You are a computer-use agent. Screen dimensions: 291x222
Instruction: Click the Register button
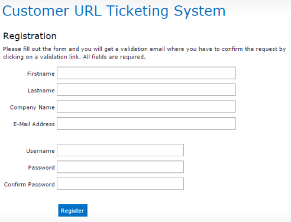pyautogui.click(x=73, y=210)
